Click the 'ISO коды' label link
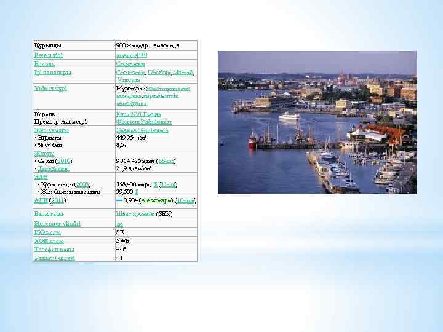 47,232
